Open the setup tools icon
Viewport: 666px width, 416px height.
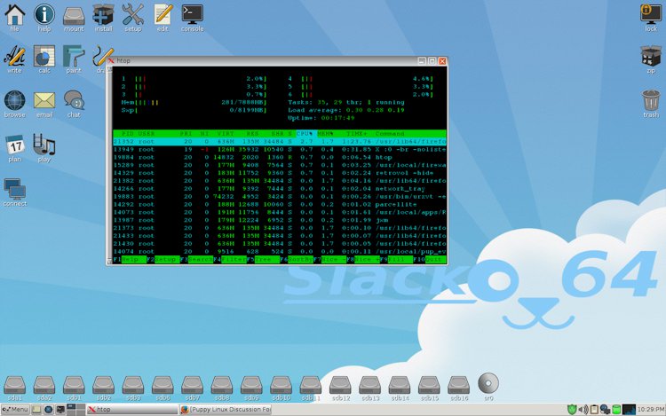[133, 16]
